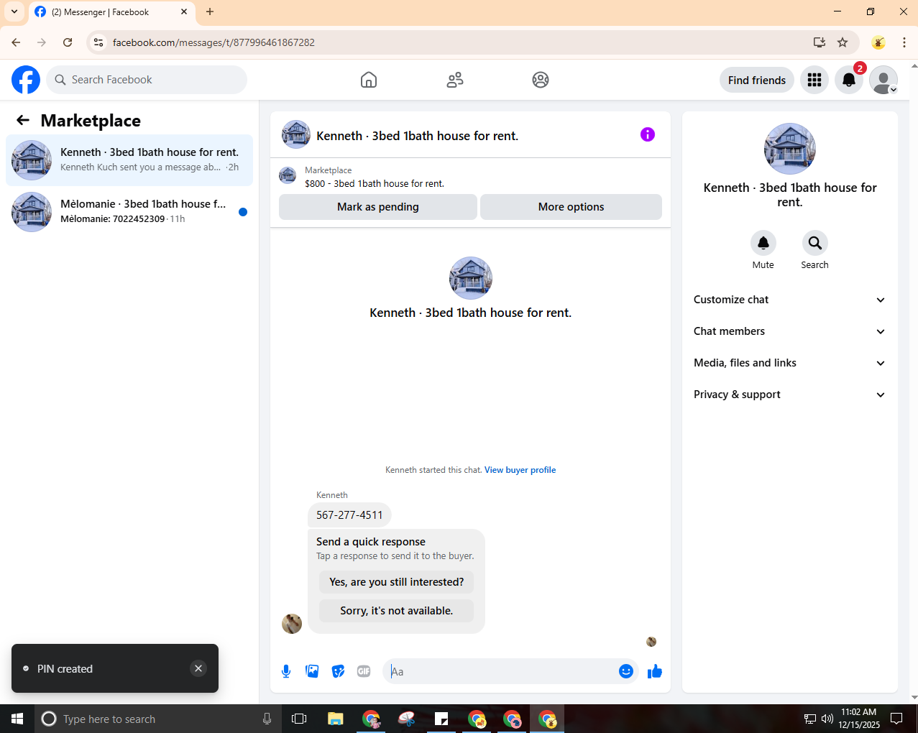Click Kenneth's avatar beside the quick responses
This screenshot has width=918, height=733.
click(292, 624)
